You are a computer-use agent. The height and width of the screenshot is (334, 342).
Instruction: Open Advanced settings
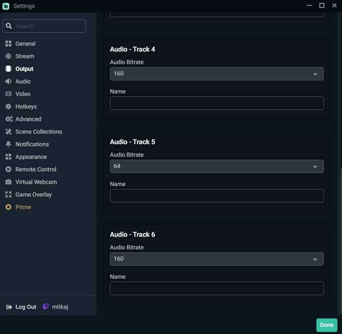tap(29, 119)
